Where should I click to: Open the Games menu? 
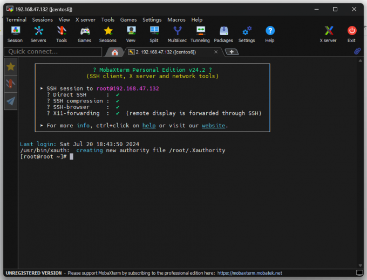click(x=128, y=19)
